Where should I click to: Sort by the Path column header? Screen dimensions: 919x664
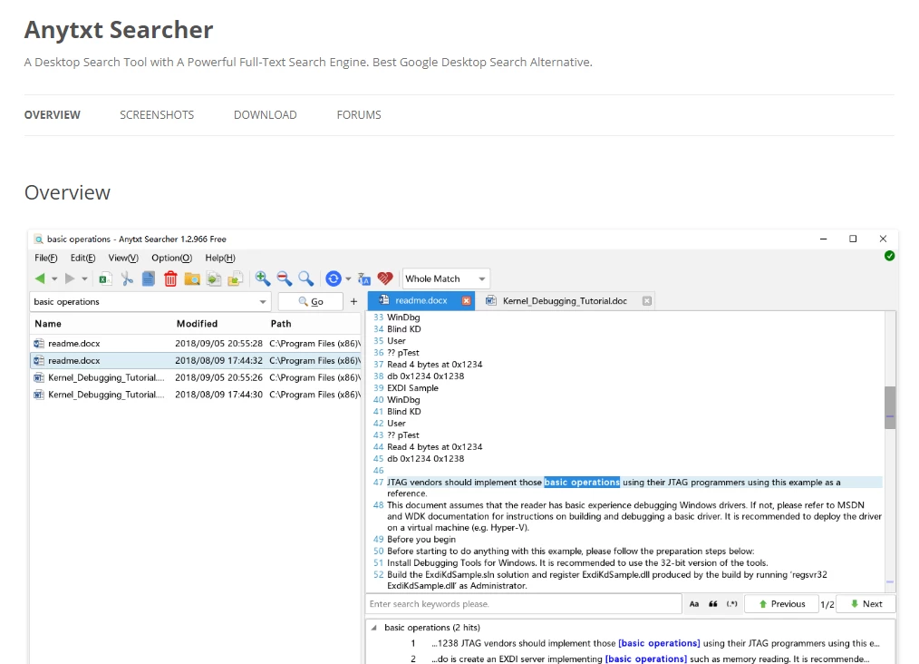[x=281, y=324]
